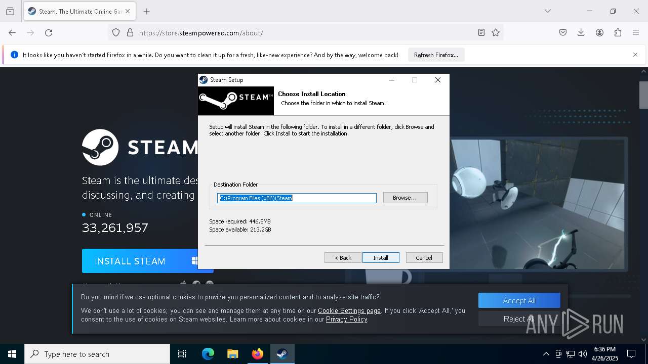Viewport: 648px width, 364px height.
Task: Open Firefox Downloads panel
Action: point(581,32)
